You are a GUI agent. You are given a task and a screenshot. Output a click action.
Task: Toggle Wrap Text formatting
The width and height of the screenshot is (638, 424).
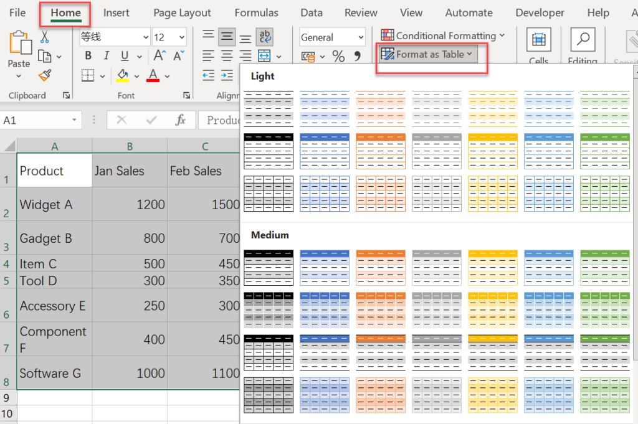[x=265, y=37]
